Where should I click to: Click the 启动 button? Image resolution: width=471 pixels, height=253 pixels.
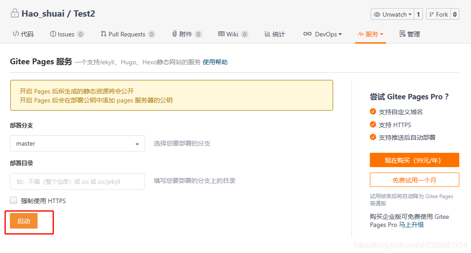coord(24,221)
